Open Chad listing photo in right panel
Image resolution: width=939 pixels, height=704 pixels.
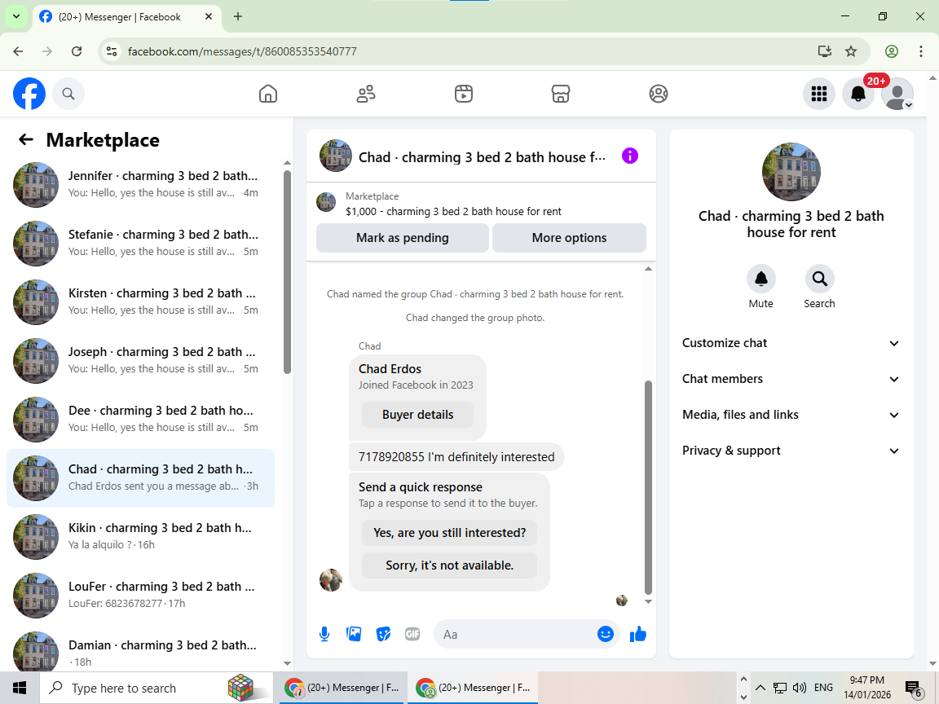click(791, 172)
